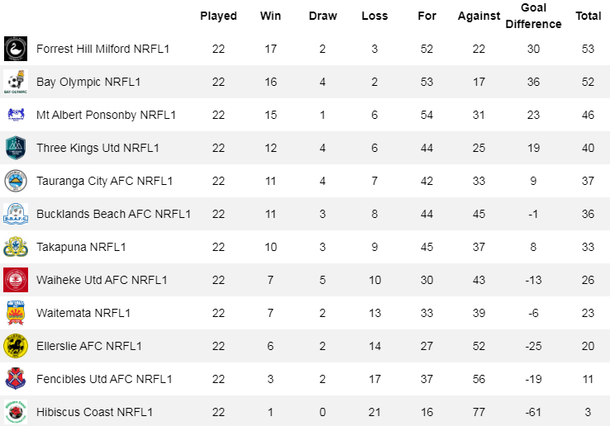Click the Against column header
The height and width of the screenshot is (426, 610).
[x=479, y=16]
